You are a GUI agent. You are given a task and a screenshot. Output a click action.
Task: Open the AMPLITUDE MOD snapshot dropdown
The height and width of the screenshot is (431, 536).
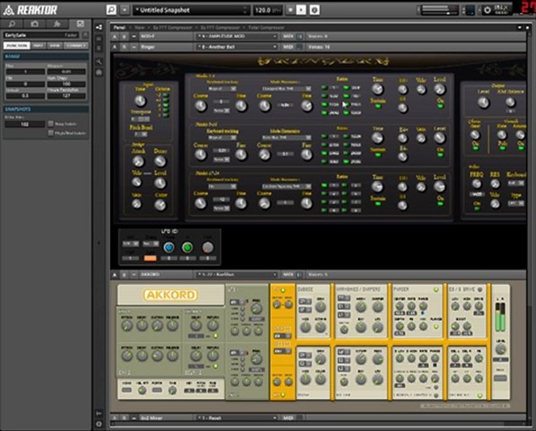coord(236,37)
